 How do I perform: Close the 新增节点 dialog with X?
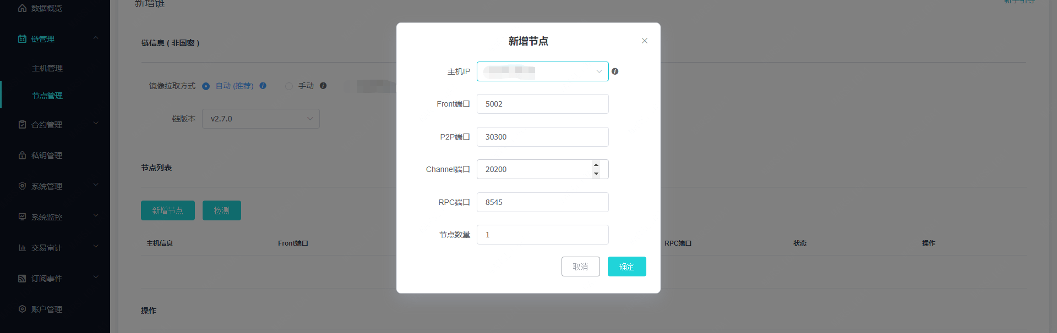pos(645,41)
